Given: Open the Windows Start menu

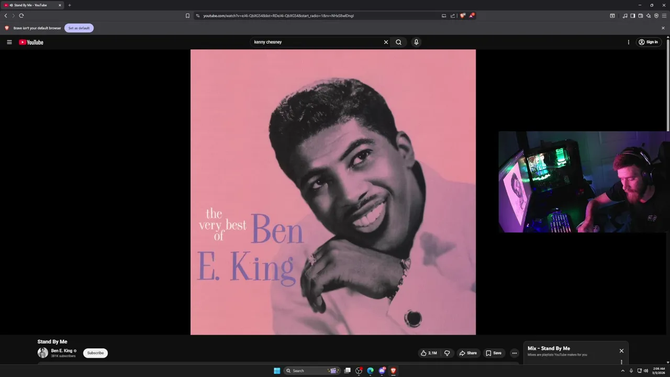Looking at the screenshot, I should tap(277, 371).
